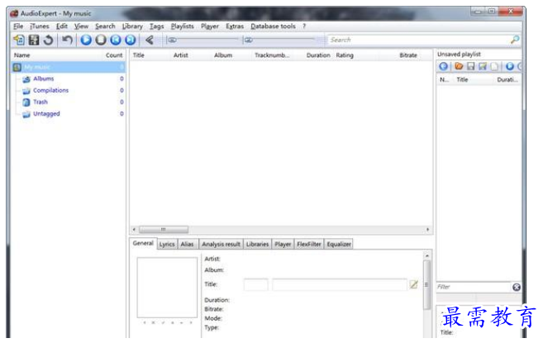Skip to the previous track
543x343 pixels.
[x=116, y=40]
